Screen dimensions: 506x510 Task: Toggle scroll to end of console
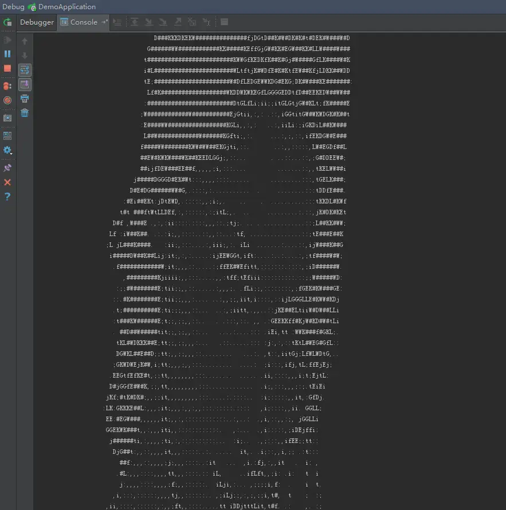25,84
